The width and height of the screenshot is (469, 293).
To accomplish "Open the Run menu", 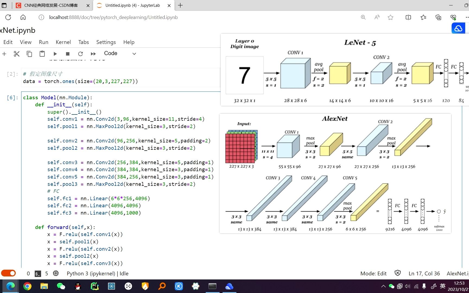I will (x=43, y=42).
